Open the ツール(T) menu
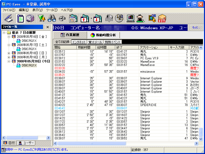The width and height of the screenshot is (205, 154). click(52, 10)
